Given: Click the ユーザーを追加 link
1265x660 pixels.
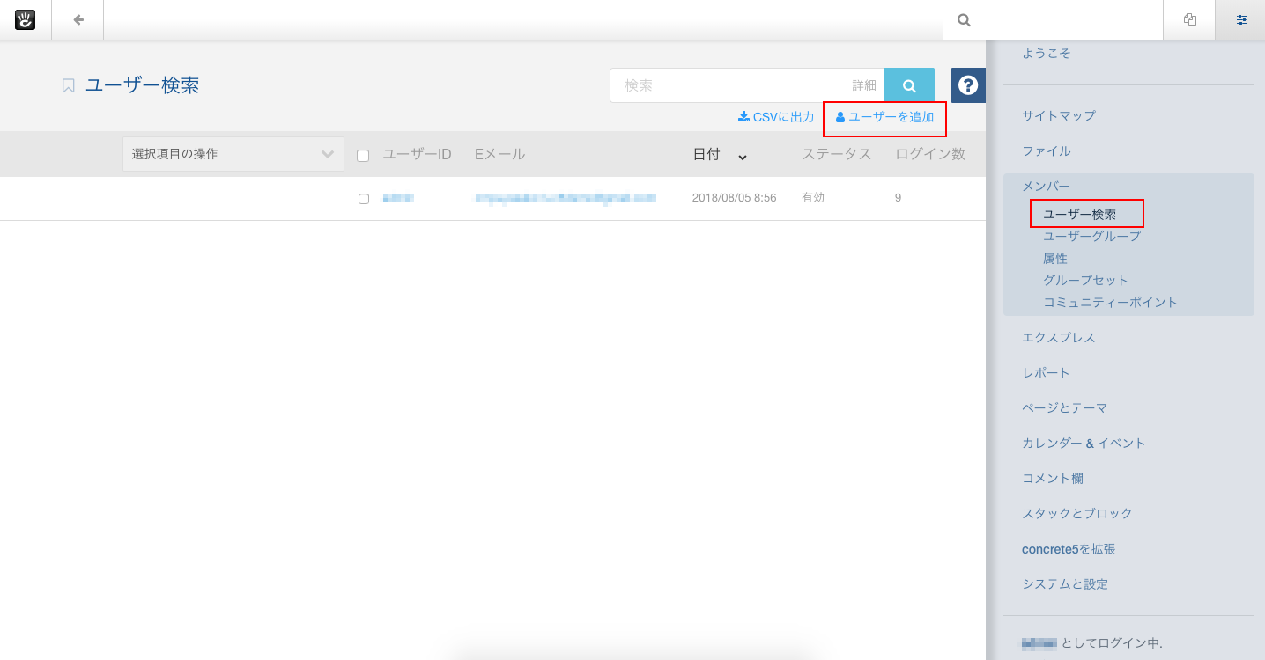Looking at the screenshot, I should pos(884,116).
